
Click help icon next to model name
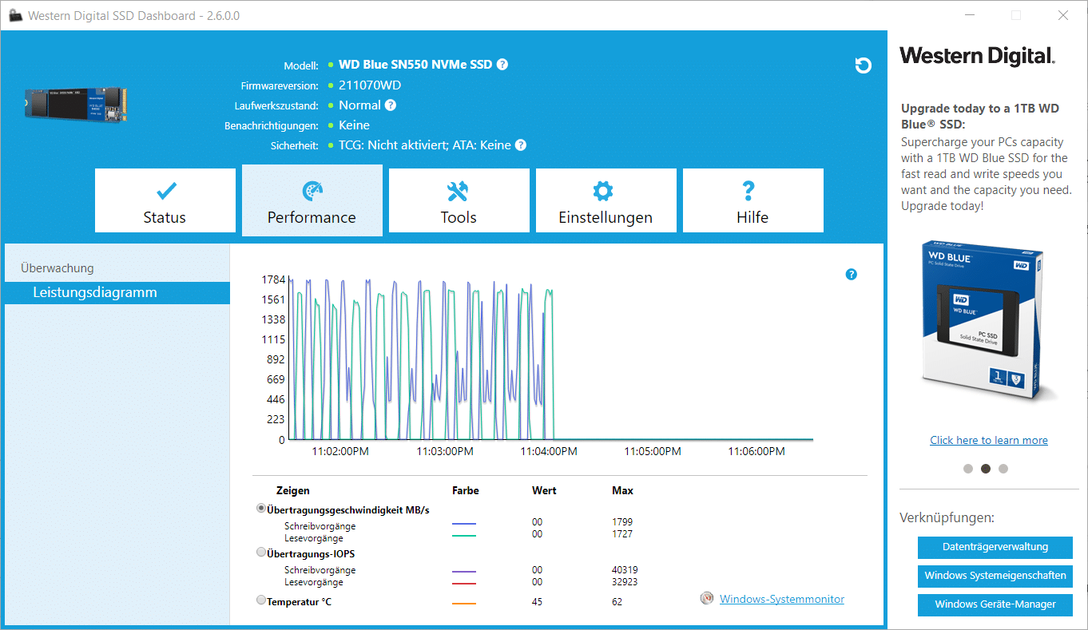pyautogui.click(x=502, y=65)
